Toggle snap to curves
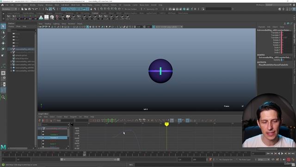This screenshot has width=296, height=167. [105, 9]
